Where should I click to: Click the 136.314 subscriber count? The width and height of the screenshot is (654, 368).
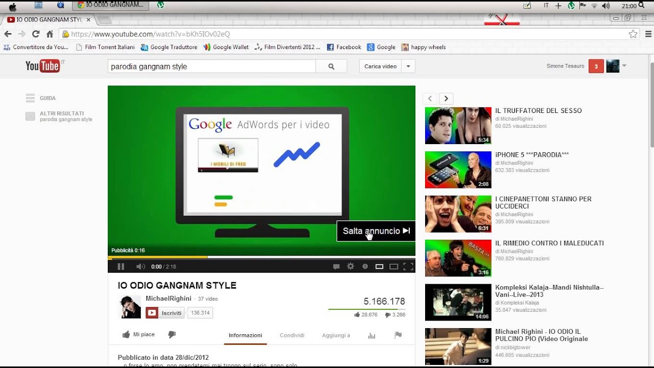click(x=200, y=313)
